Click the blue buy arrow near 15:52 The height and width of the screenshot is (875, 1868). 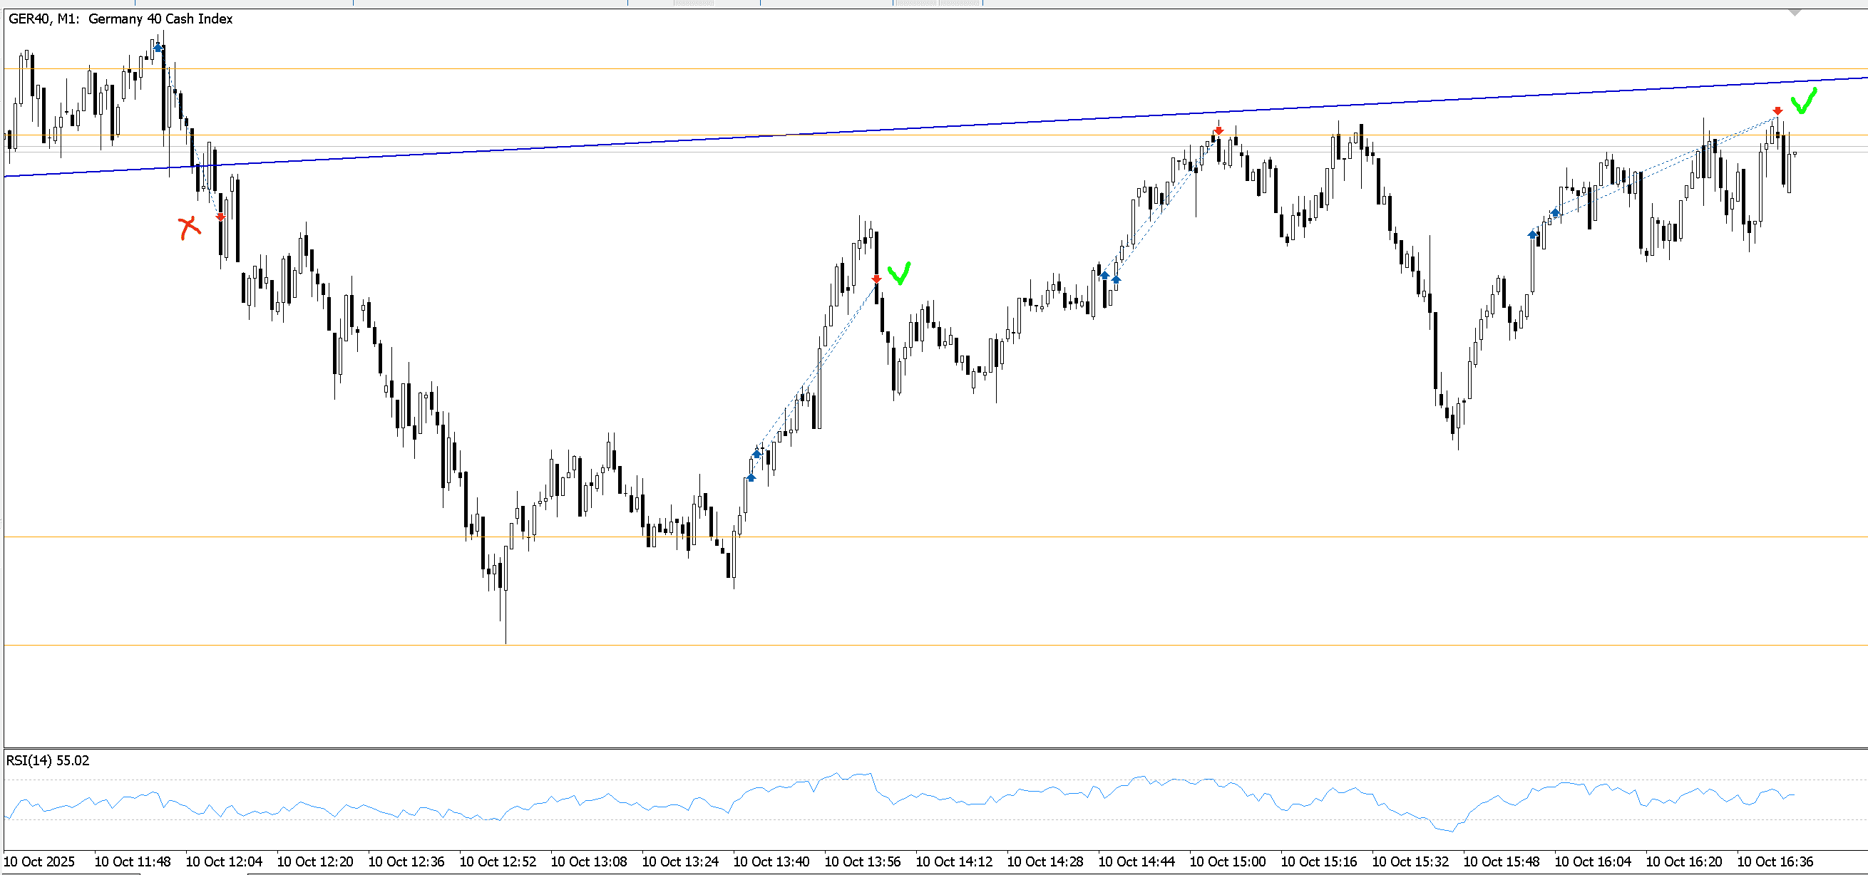(1532, 234)
